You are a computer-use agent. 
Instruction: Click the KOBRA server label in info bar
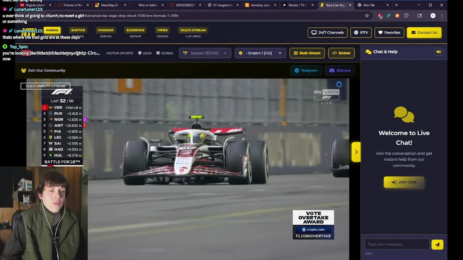click(165, 53)
